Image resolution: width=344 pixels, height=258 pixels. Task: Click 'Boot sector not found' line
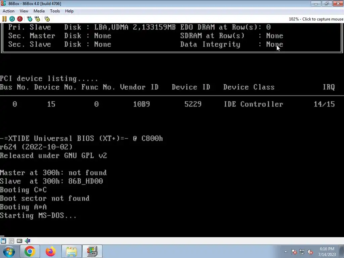click(45, 198)
